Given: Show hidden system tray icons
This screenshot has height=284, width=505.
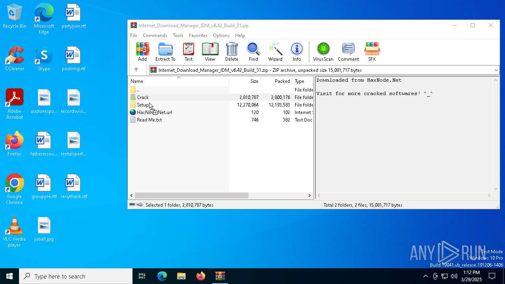Looking at the screenshot, I should coord(425,276).
